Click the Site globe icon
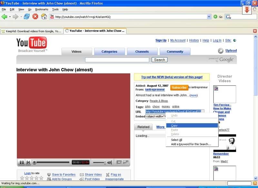The width and height of the screenshot is (258, 188). (235, 40)
